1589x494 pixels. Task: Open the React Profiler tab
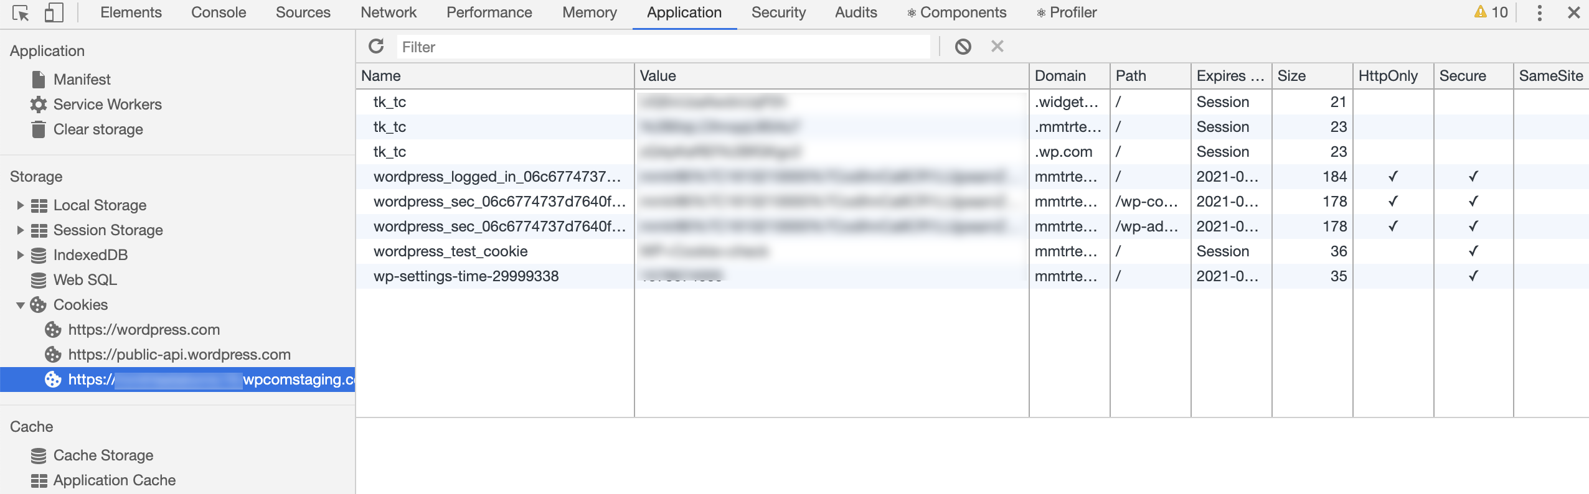click(1067, 12)
